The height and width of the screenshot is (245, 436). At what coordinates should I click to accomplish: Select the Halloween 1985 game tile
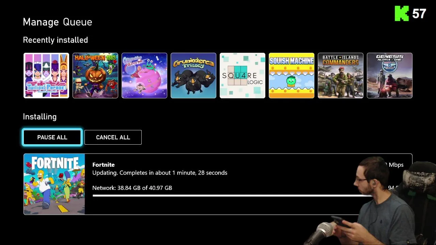[95, 76]
